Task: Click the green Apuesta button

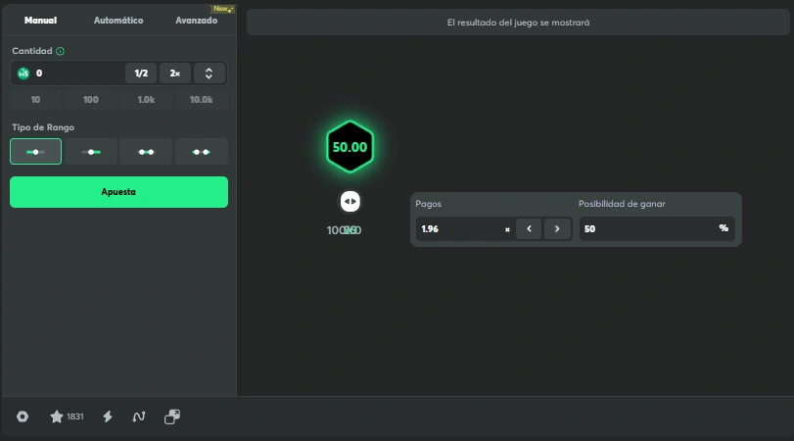Action: point(119,192)
